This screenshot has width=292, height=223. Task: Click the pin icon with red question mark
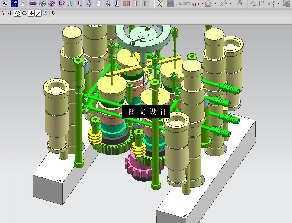tap(61, 4)
